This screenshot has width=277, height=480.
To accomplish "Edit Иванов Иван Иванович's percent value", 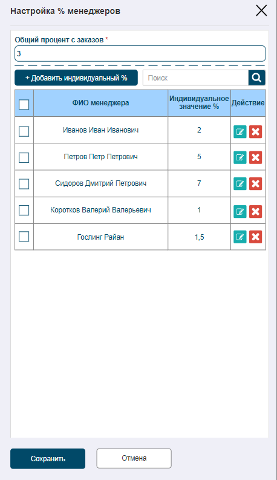I will click(240, 132).
